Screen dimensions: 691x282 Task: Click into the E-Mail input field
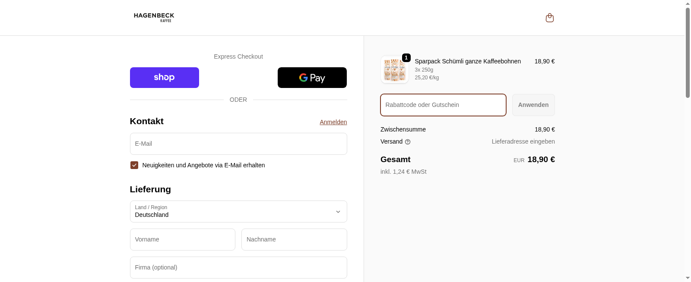[238, 144]
